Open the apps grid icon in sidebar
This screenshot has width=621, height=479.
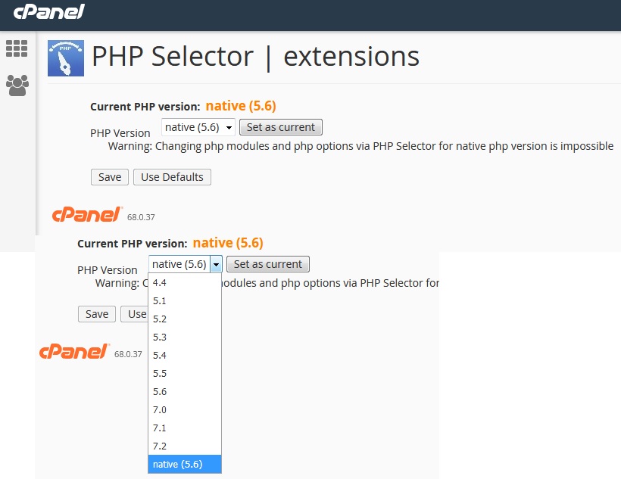(17, 48)
